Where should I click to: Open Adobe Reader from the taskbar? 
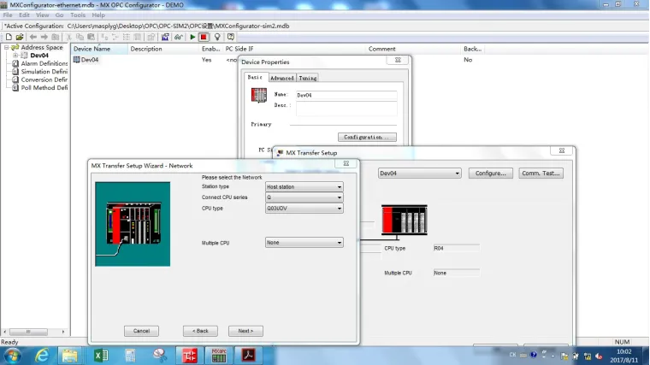[249, 356]
